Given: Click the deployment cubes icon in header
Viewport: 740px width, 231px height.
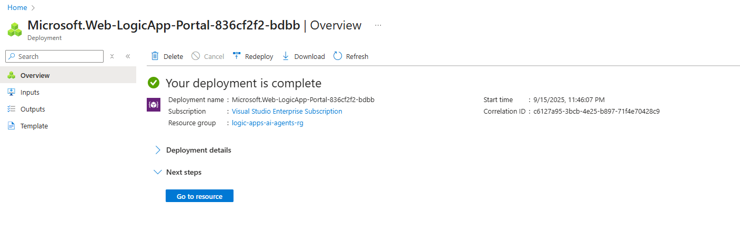Looking at the screenshot, I should (15, 29).
